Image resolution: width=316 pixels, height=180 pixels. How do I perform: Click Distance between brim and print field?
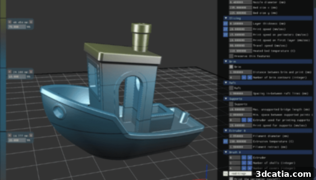(x=241, y=72)
